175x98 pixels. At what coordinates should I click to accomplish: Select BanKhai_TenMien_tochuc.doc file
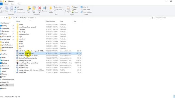pyautogui.click(x=28, y=58)
